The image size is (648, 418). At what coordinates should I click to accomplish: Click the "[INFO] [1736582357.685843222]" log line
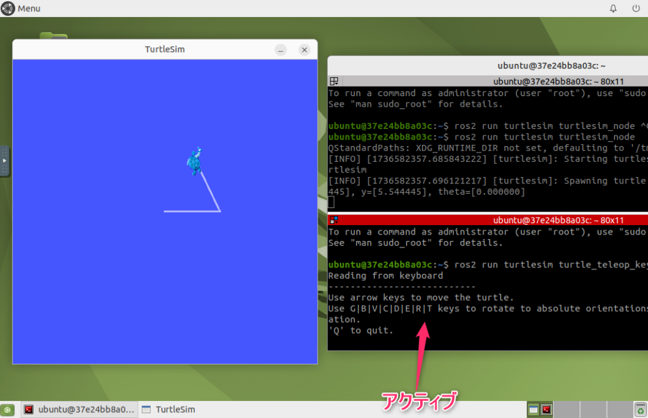[488, 159]
